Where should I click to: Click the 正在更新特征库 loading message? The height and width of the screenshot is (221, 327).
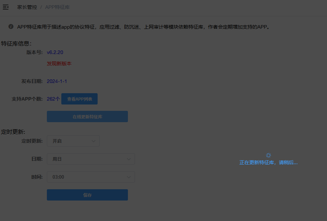click(x=269, y=163)
